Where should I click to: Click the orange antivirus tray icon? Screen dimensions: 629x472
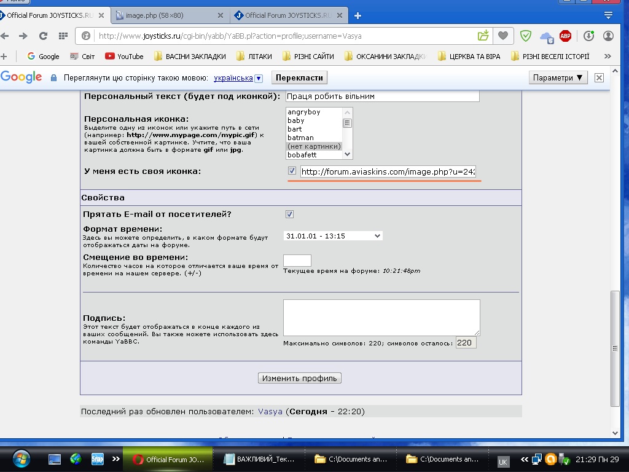(x=551, y=458)
